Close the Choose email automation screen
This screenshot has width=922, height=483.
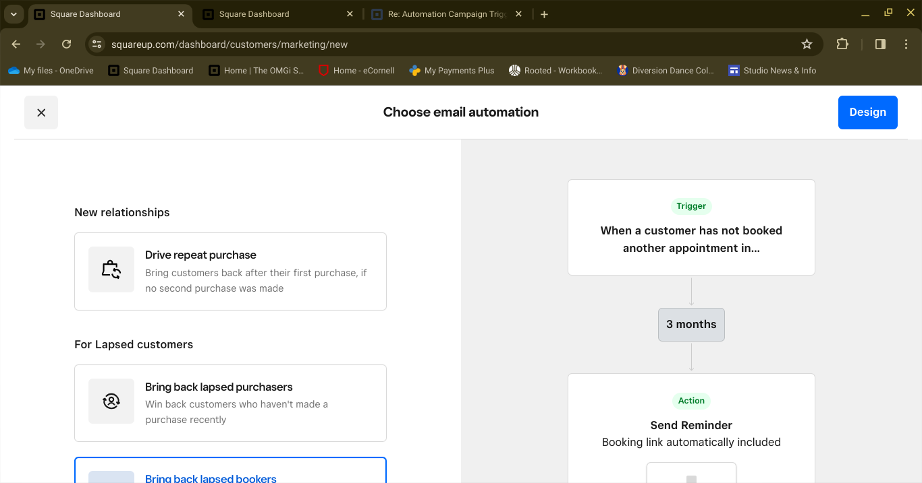pyautogui.click(x=41, y=112)
